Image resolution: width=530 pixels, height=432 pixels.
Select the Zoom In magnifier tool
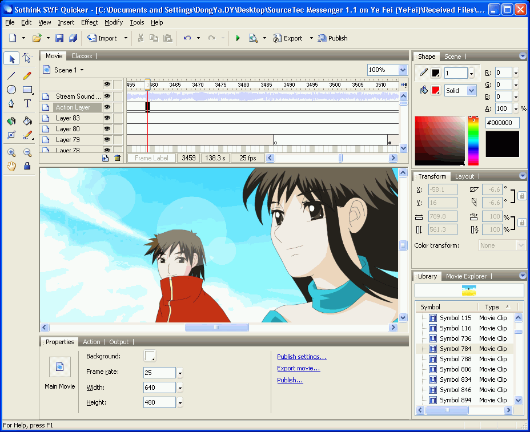click(11, 153)
